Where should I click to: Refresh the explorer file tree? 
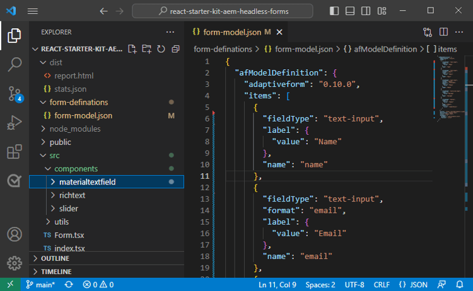(x=161, y=49)
